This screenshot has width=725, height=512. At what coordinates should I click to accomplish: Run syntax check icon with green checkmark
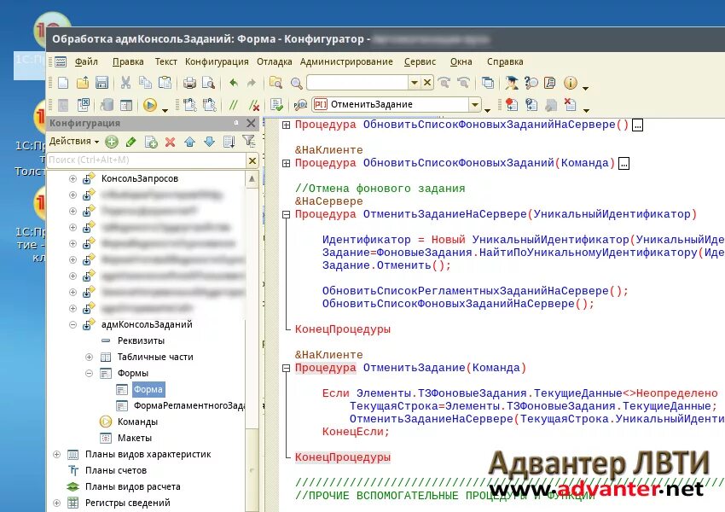pos(277,105)
